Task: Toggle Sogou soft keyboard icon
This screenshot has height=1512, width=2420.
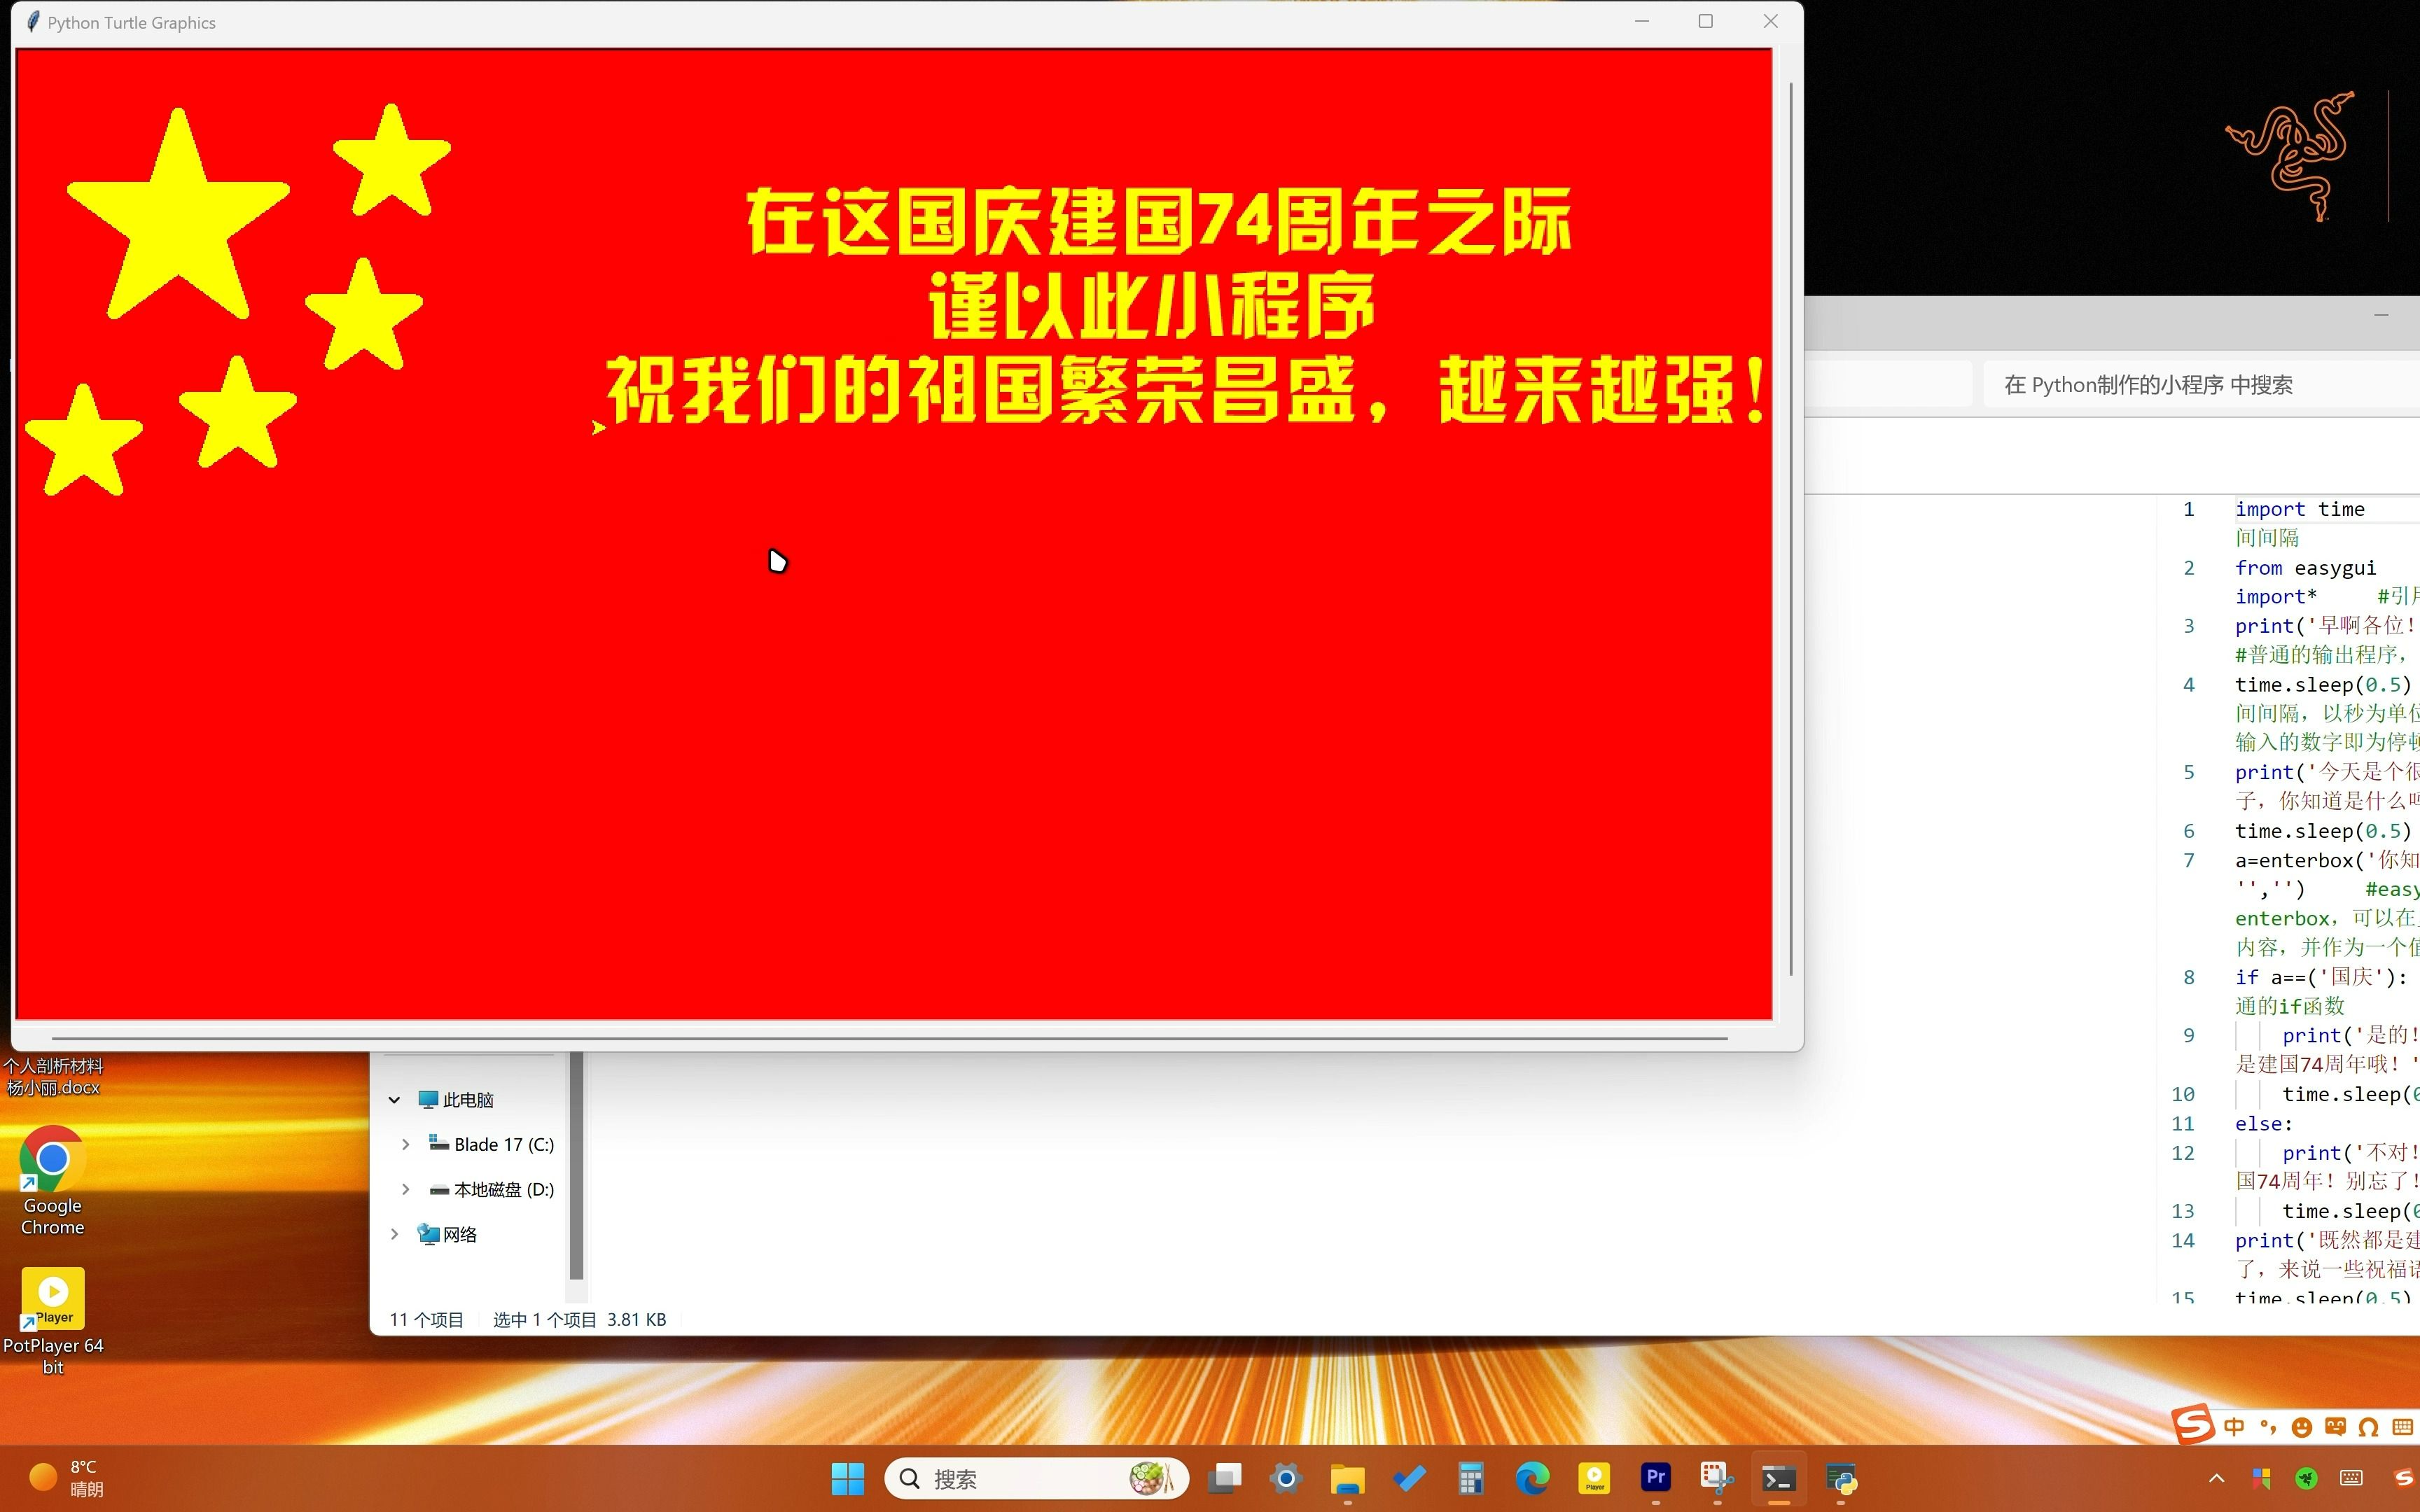Action: pyautogui.click(x=2402, y=1427)
